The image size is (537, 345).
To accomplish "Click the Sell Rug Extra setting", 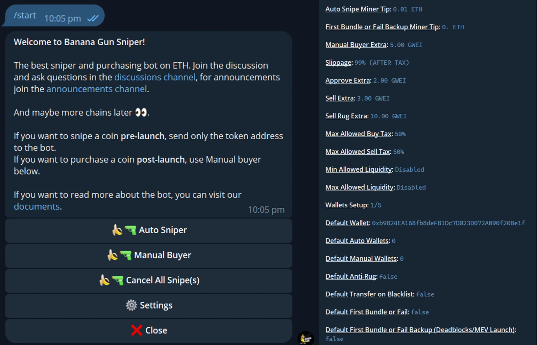I will [346, 116].
